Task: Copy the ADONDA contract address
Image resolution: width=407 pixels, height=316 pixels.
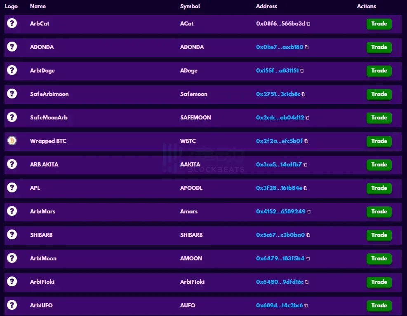Action: 307,47
